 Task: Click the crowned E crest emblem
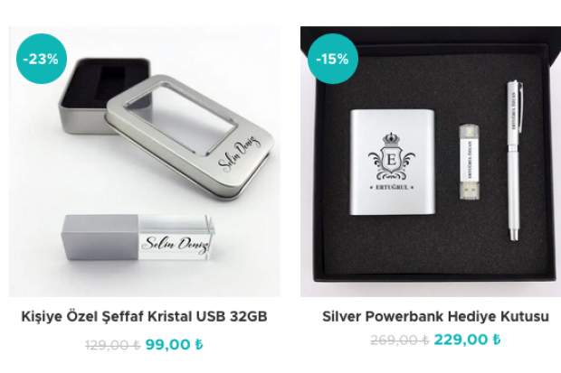click(x=392, y=157)
